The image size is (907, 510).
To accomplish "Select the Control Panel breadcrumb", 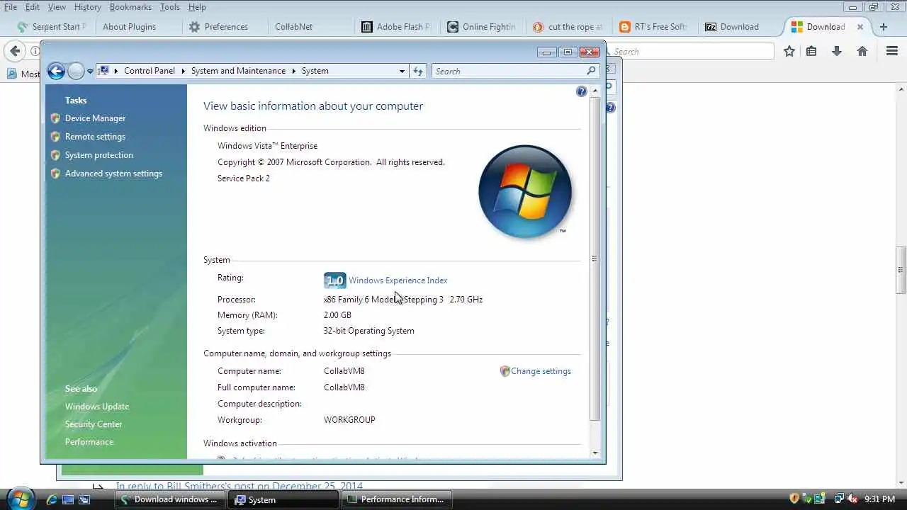I will 150,71.
